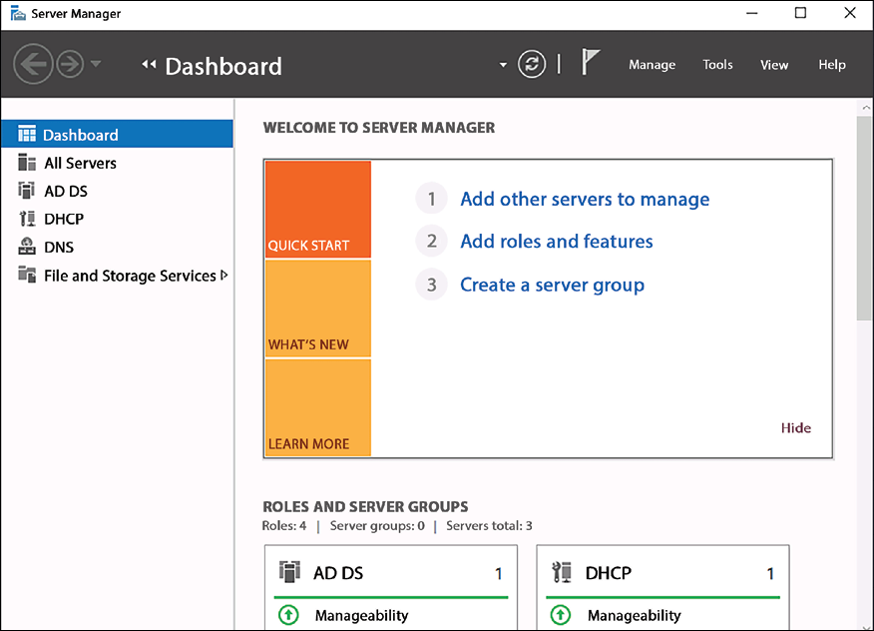
Task: Click Add roles and features link
Action: pyautogui.click(x=557, y=242)
